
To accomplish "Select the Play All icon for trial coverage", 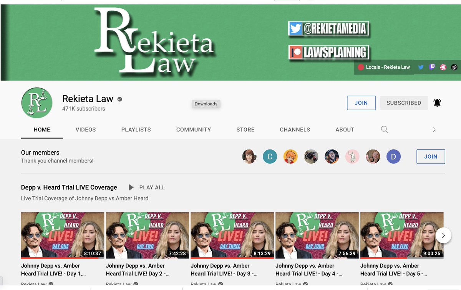I will [131, 187].
